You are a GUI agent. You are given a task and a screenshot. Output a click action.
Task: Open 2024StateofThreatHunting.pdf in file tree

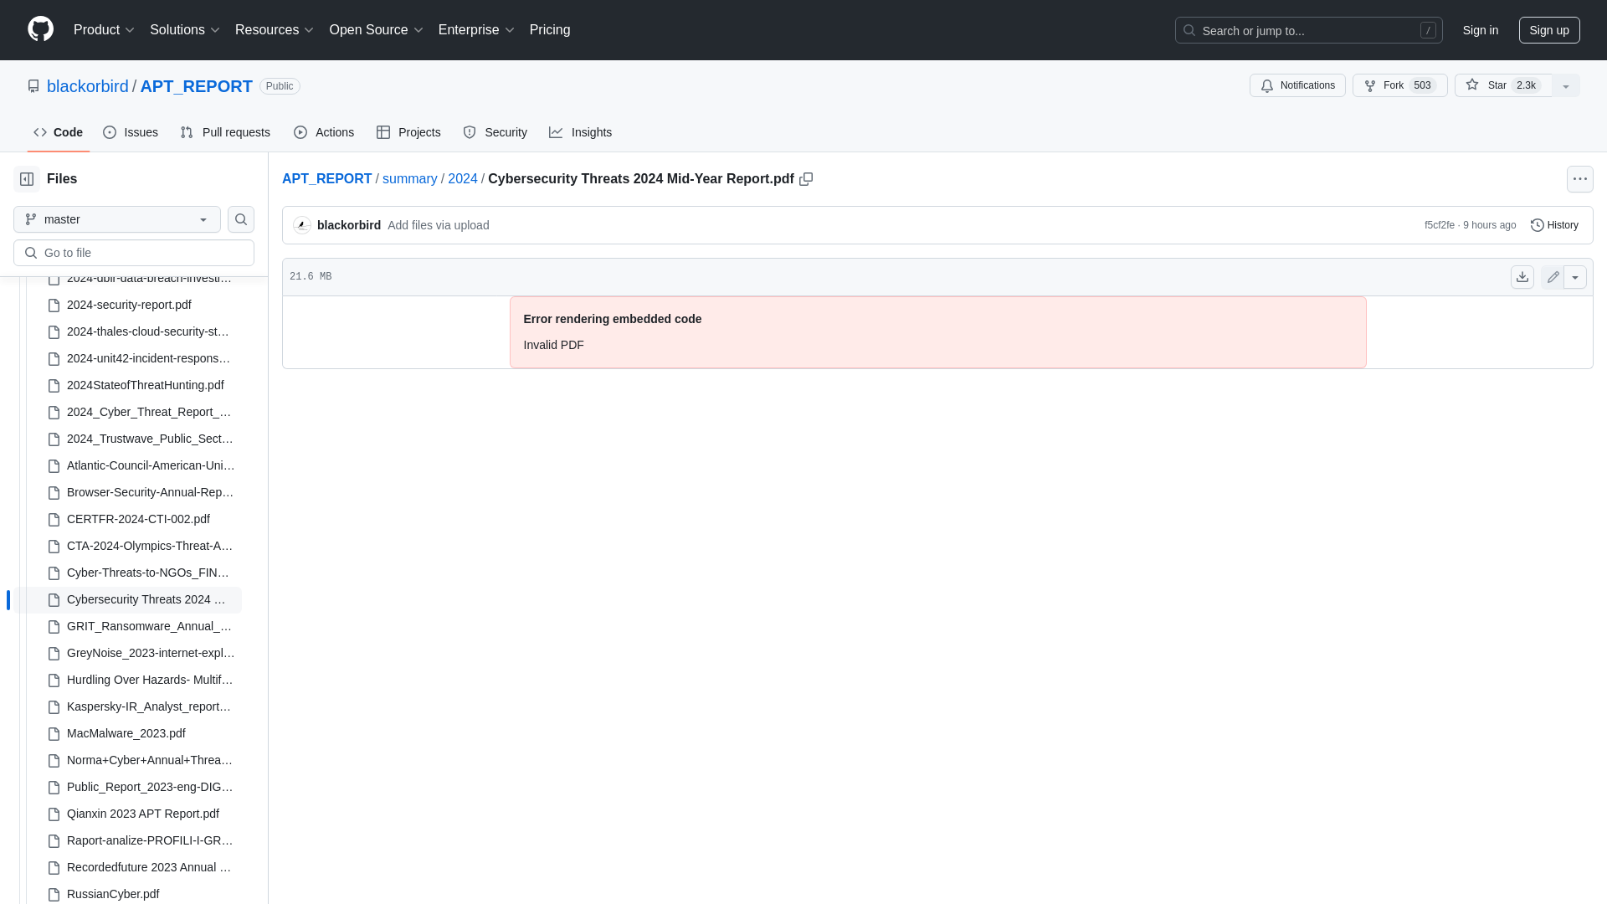click(x=146, y=385)
